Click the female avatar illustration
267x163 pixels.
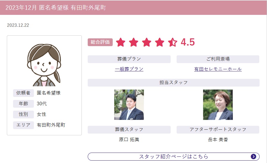coord(44,65)
